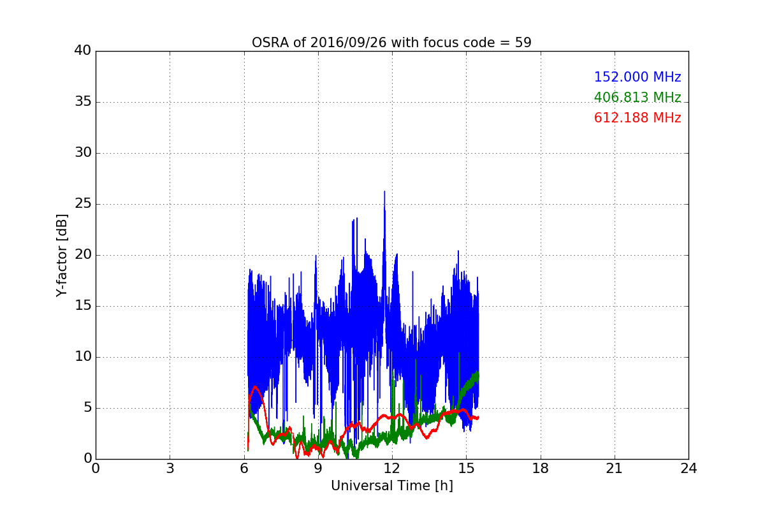Click the x-axis tick value 9
This screenshot has height=510, width=765.
(x=318, y=469)
